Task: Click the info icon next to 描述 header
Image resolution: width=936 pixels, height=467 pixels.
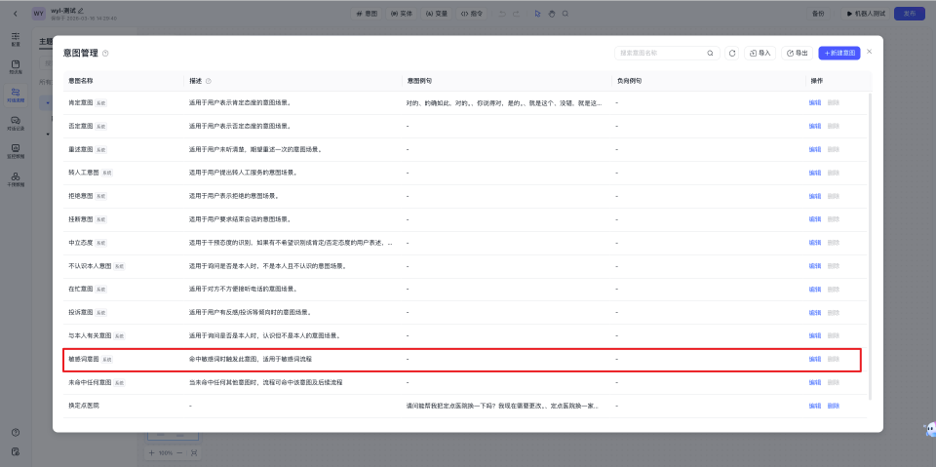Action: point(209,81)
